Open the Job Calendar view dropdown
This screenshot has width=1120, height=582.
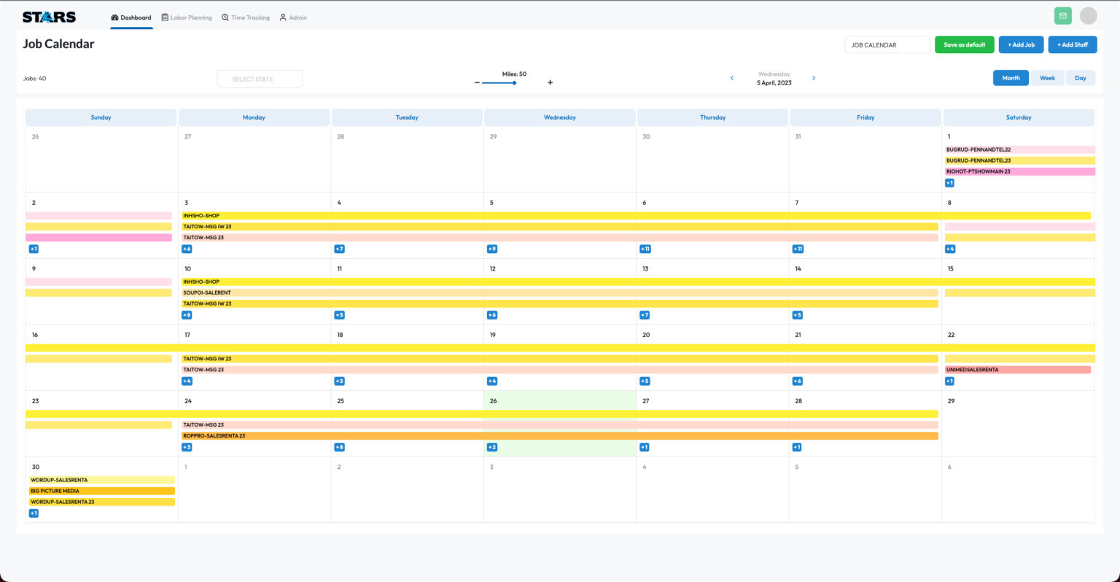(x=887, y=44)
